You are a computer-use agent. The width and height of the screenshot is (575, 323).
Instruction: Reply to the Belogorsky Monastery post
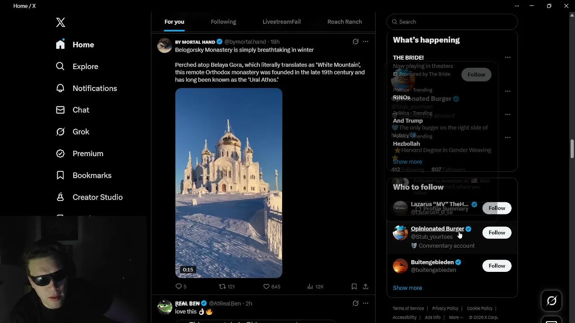tap(179, 286)
